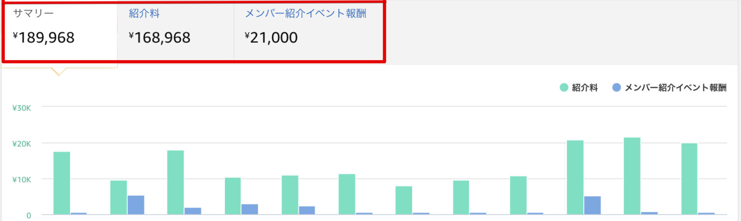Click the blue メンバー紹介イベント報酬 legend circle

coord(616,88)
